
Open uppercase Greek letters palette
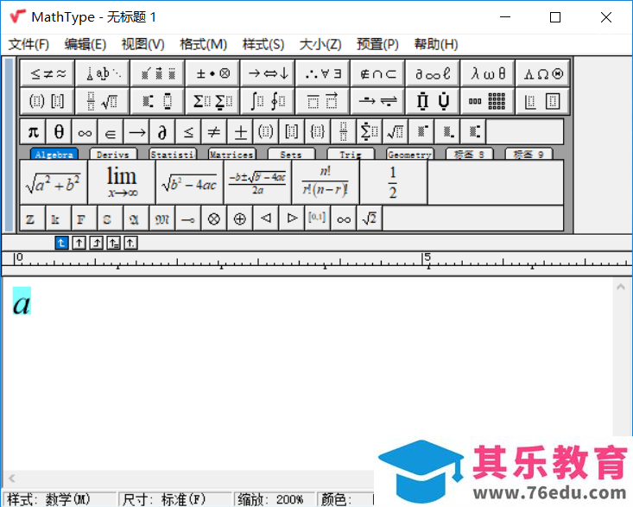[542, 73]
